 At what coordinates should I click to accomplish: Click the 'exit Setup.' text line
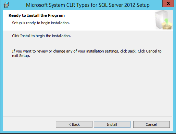click(x=21, y=56)
